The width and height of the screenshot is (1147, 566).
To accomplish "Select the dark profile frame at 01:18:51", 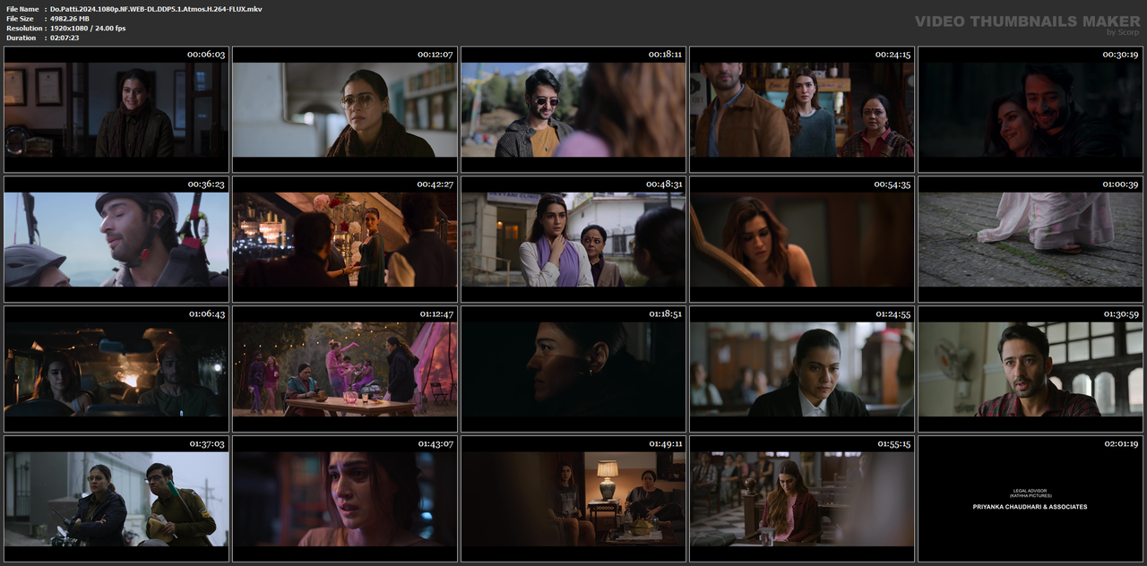I will point(573,369).
